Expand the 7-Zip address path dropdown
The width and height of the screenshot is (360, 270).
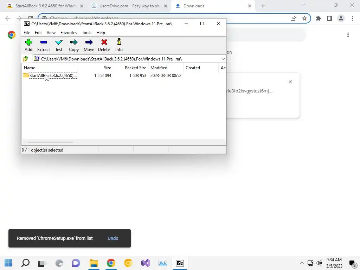pos(223,59)
